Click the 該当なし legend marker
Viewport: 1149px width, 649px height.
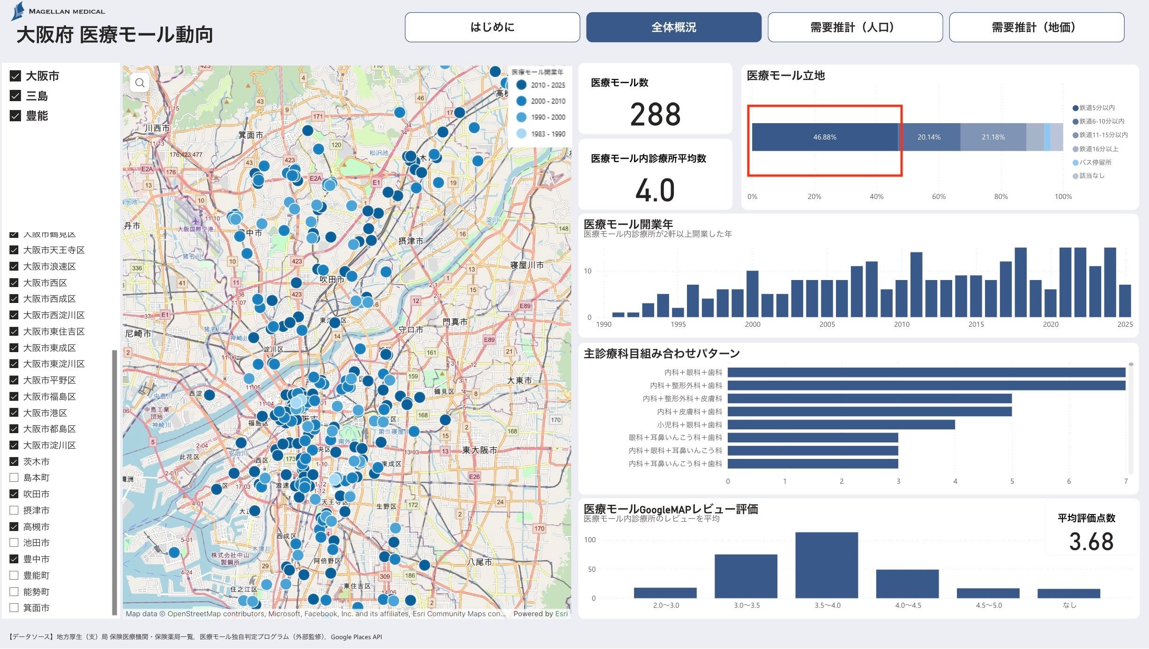coord(1075,176)
